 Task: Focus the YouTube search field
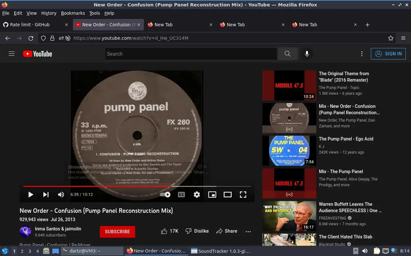point(191,54)
